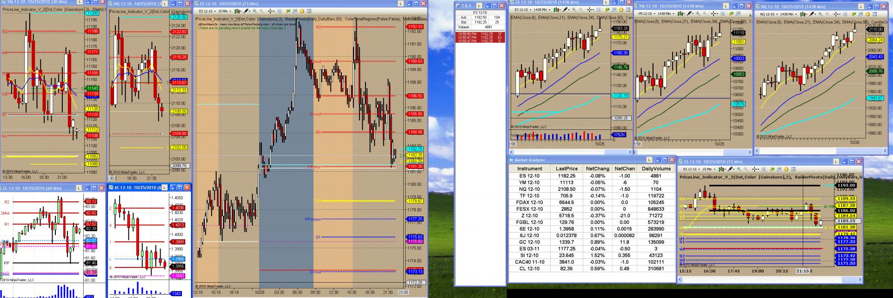893x298 pixels.
Task: Open YM 12-10 instrument dropdown in YM 1438 chart
Action: tap(646, 13)
